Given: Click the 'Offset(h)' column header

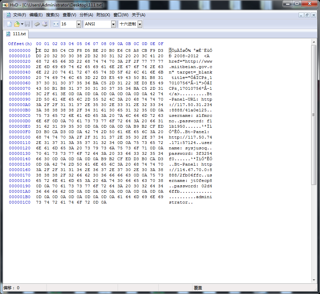Looking at the screenshot, I should tap(20, 44).
